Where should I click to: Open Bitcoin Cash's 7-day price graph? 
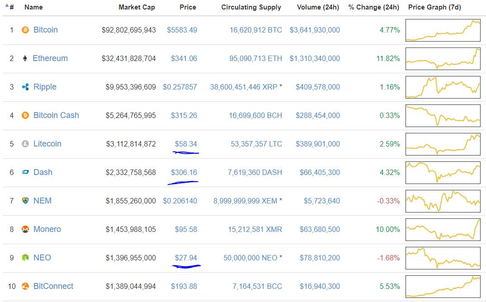click(x=443, y=116)
